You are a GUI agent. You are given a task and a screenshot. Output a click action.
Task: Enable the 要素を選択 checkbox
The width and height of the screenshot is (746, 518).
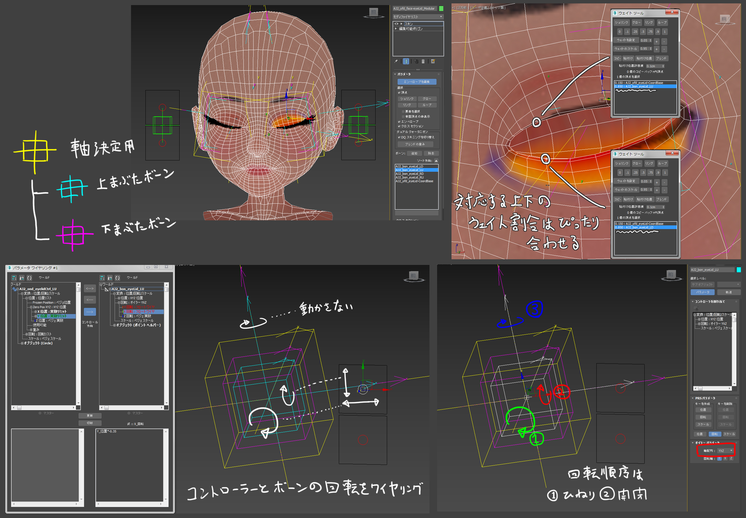[403, 111]
